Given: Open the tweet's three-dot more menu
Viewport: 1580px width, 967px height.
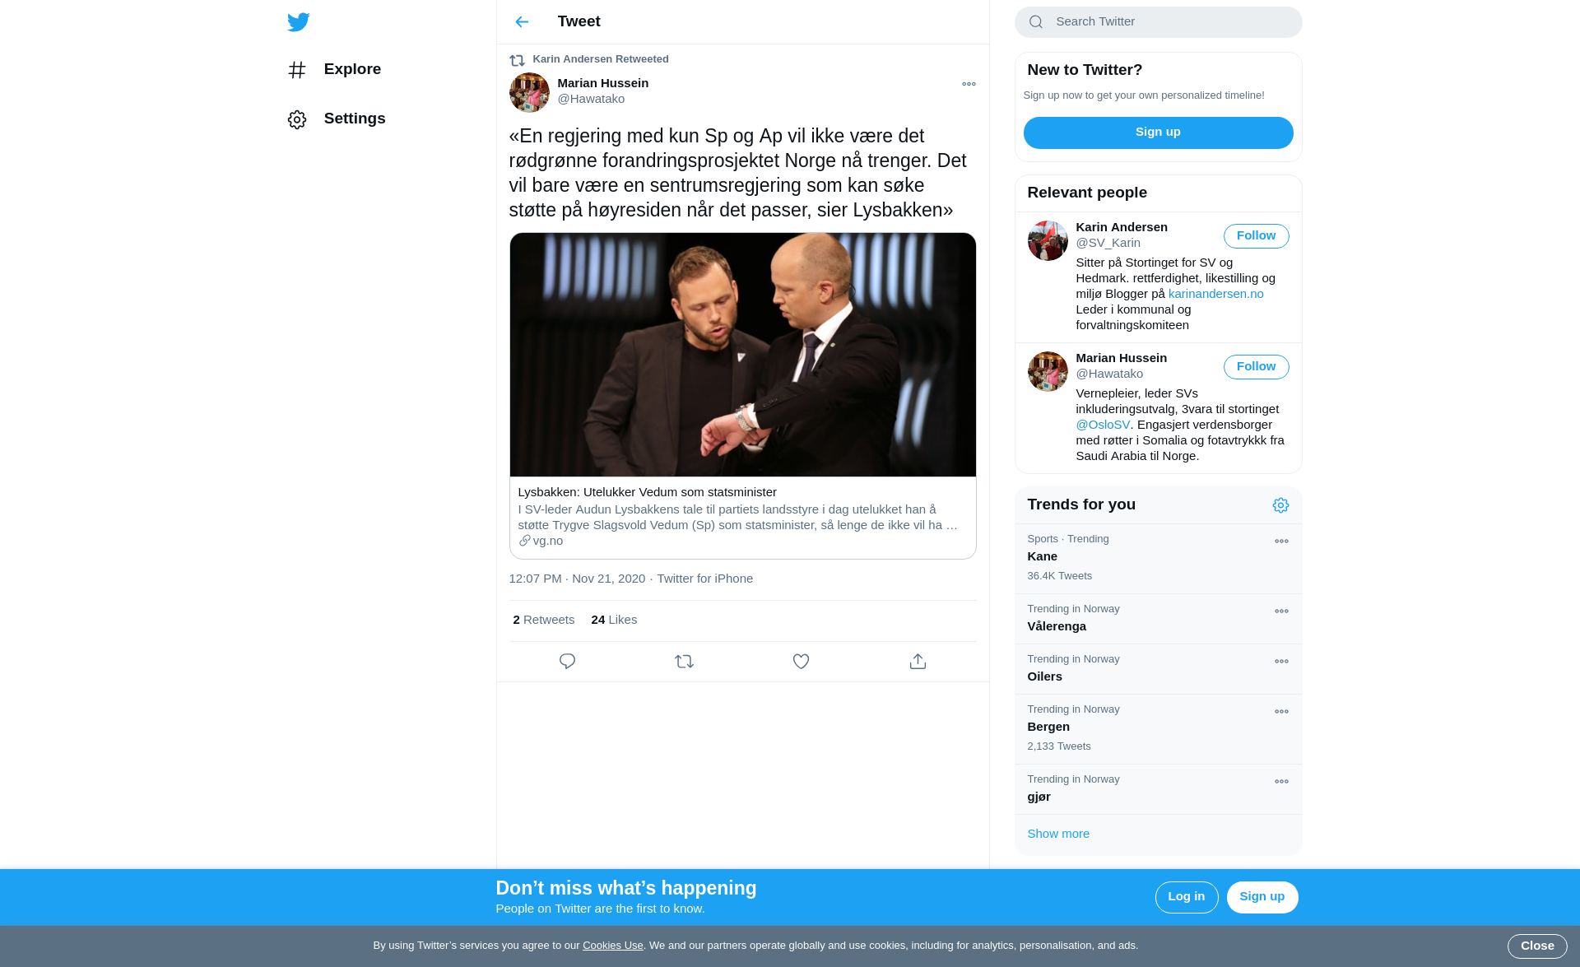Looking at the screenshot, I should click(969, 84).
